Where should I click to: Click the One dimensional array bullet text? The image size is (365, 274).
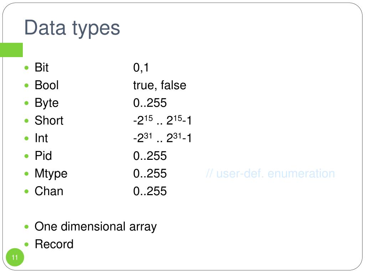96,227
